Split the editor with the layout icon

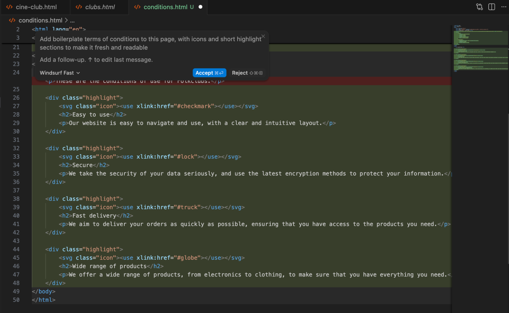coord(492,7)
